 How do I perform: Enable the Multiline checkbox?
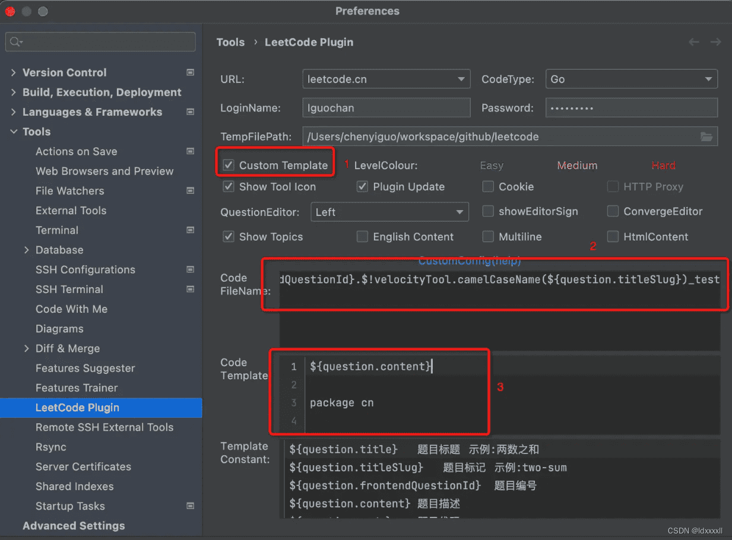tap(488, 237)
